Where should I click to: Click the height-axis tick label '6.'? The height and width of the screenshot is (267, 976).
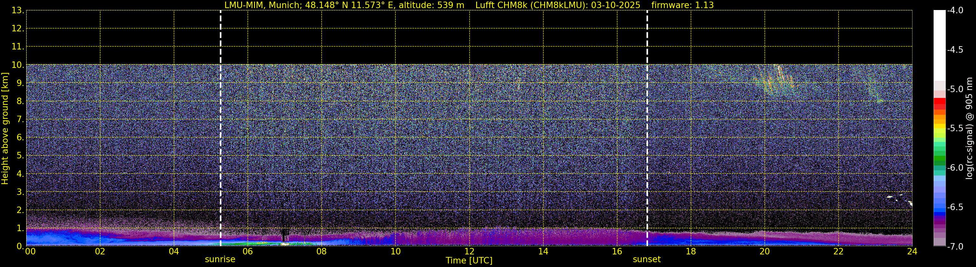[20, 138]
